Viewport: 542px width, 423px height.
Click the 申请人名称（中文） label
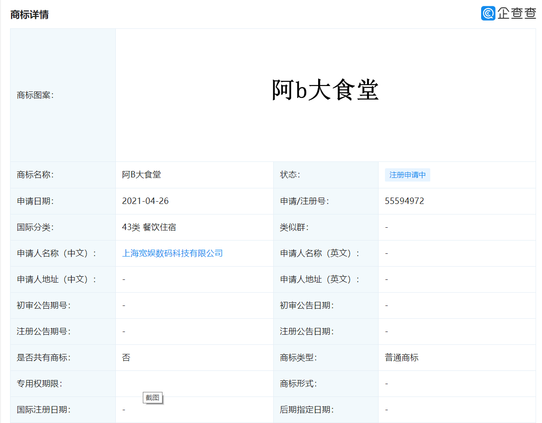click(x=56, y=253)
